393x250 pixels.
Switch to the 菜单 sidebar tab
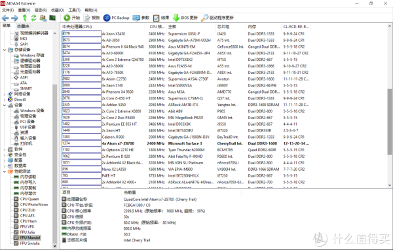[x=7, y=26]
